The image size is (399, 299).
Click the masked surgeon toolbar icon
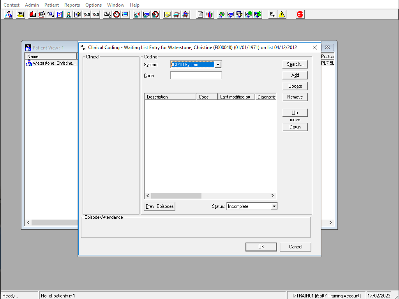(x=69, y=14)
